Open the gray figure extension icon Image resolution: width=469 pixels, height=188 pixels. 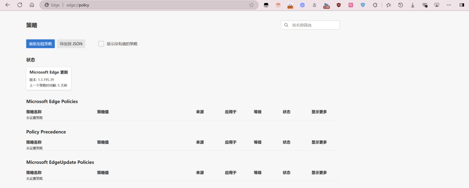click(x=314, y=5)
